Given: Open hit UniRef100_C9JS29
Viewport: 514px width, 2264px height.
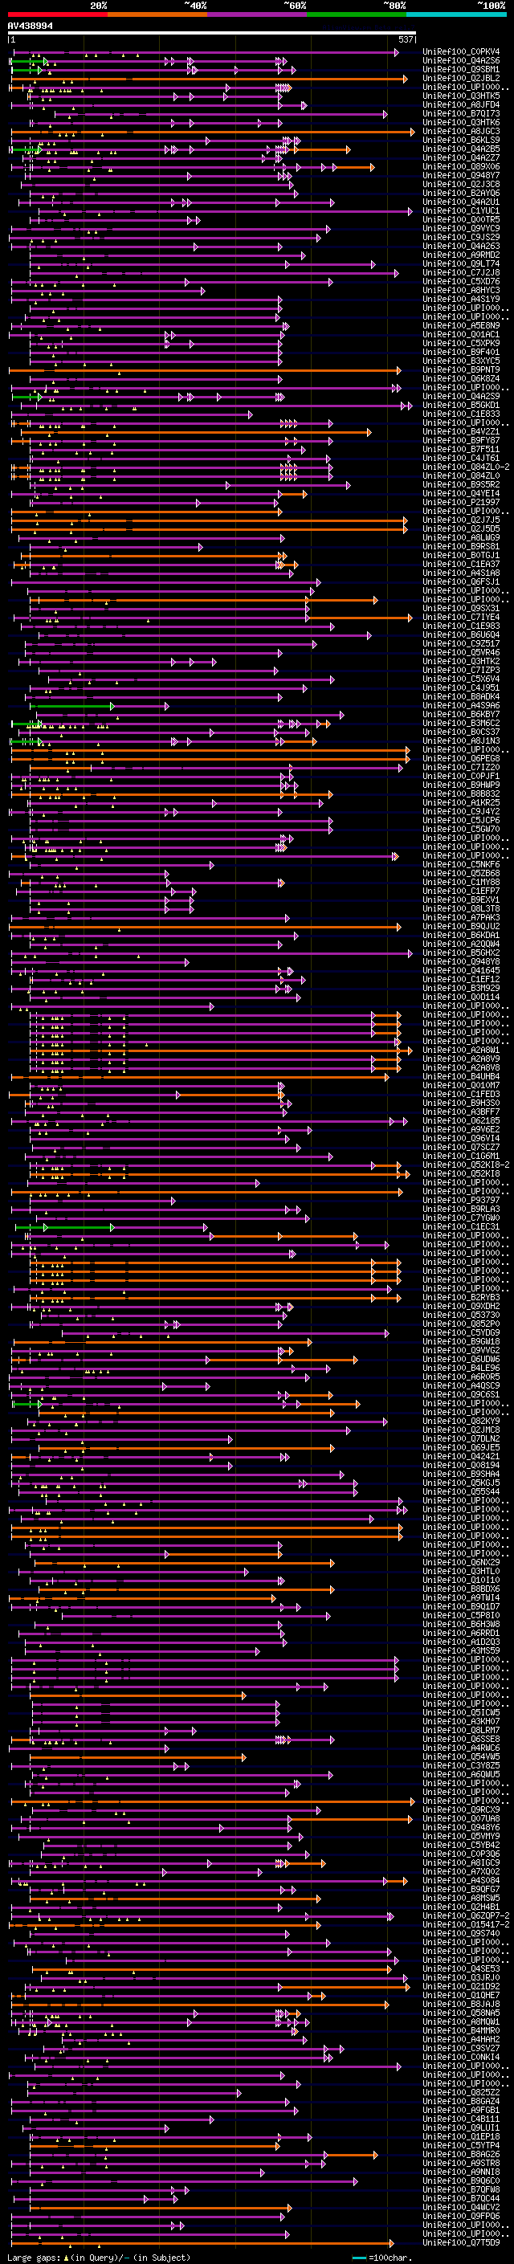Looking at the screenshot, I should 461,237.
